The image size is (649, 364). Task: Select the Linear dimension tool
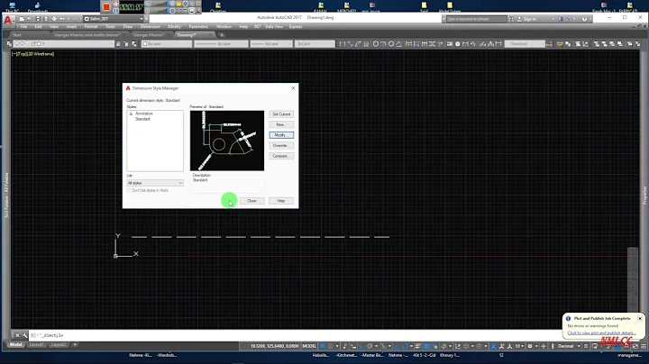click(343, 44)
